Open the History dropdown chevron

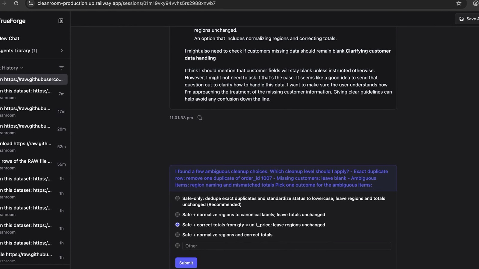click(x=22, y=68)
